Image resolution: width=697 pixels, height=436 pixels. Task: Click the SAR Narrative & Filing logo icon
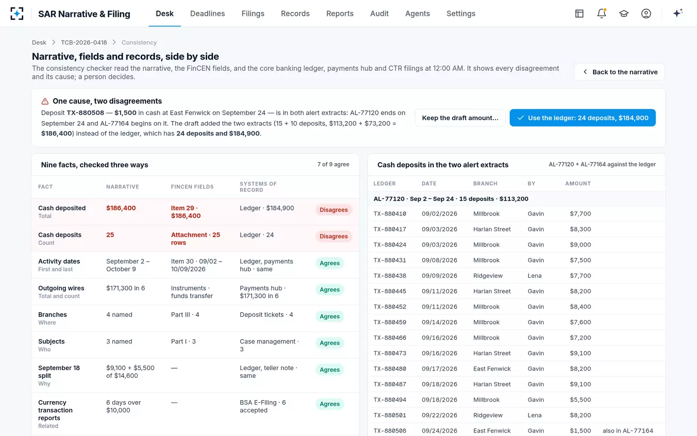17,14
